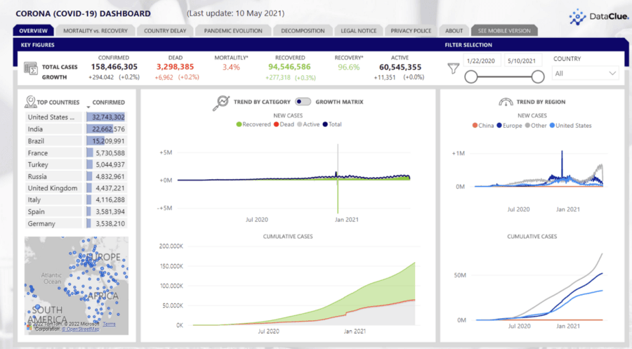632x349 pixels.
Task: Click the funnel filter icon
Action: click(x=454, y=68)
